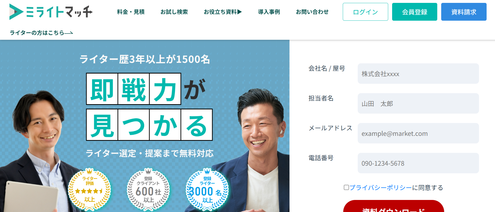Open the 導入事例 page
The height and width of the screenshot is (212, 495).
269,12
